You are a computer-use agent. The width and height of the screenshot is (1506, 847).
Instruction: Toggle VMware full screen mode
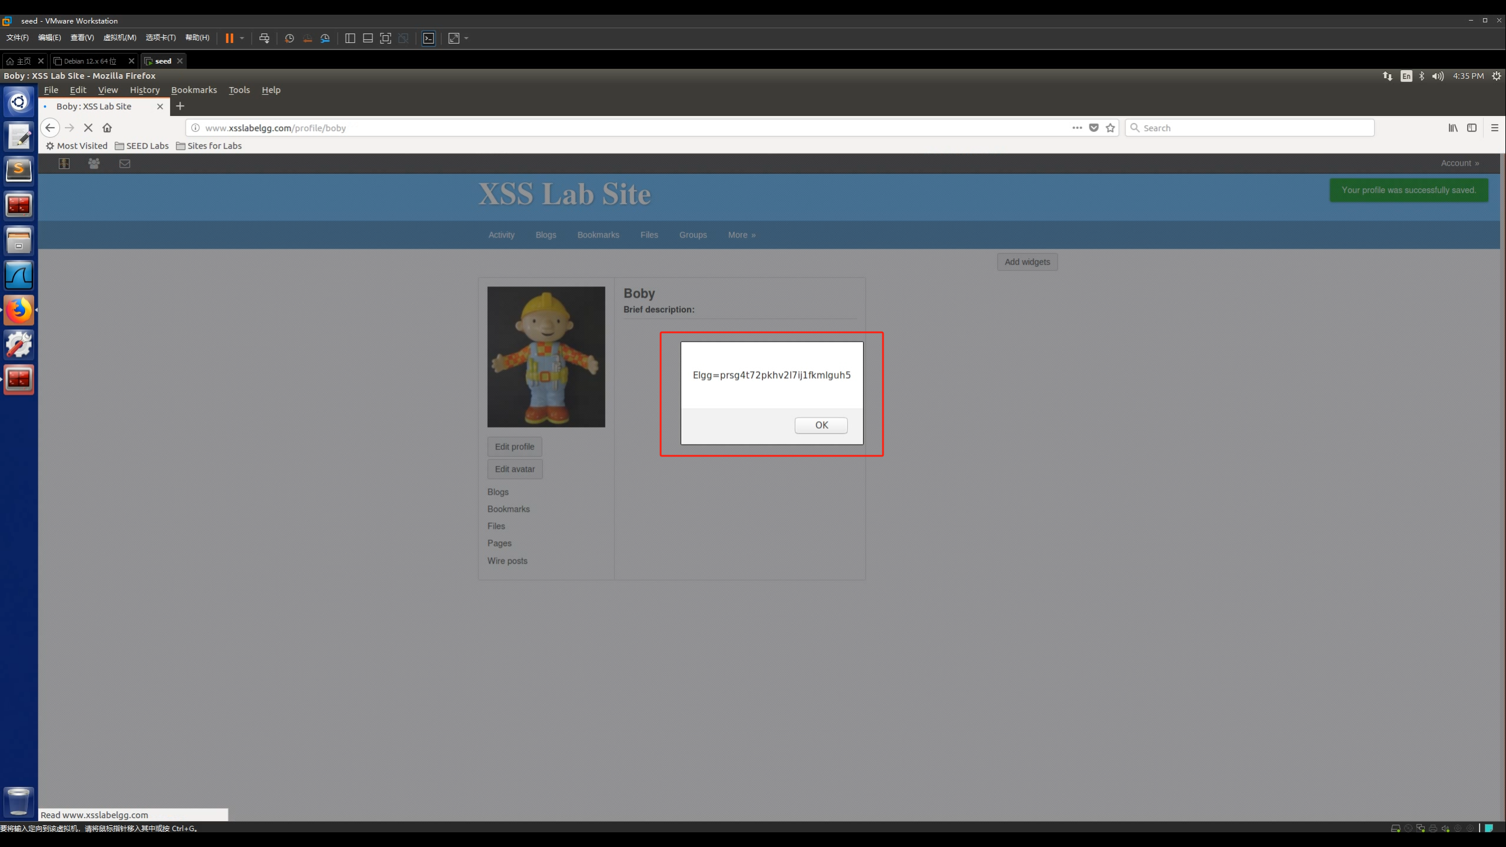click(385, 38)
